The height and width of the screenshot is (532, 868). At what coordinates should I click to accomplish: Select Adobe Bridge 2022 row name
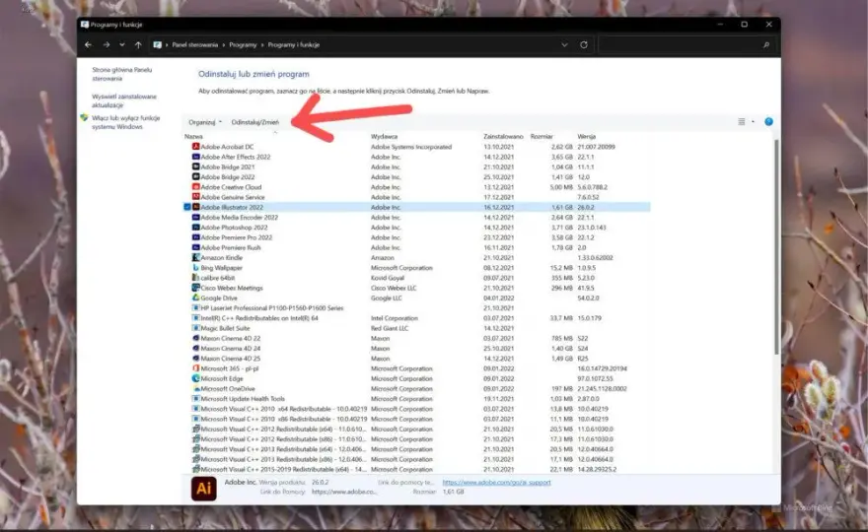228,177
